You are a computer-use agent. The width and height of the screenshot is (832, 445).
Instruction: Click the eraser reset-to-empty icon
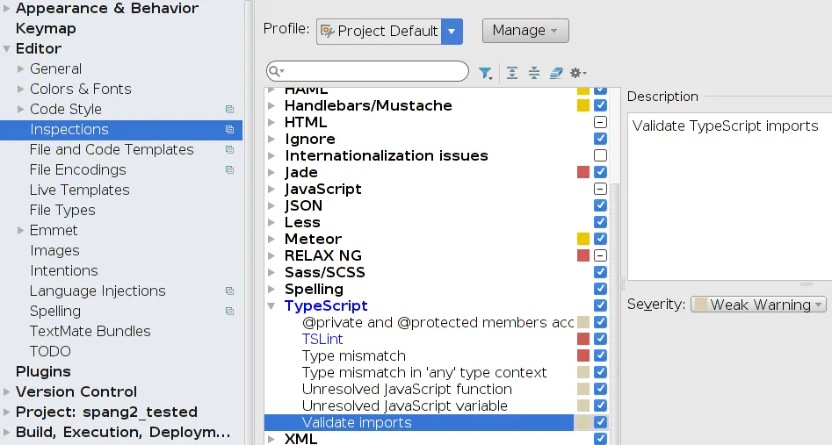[x=556, y=73]
